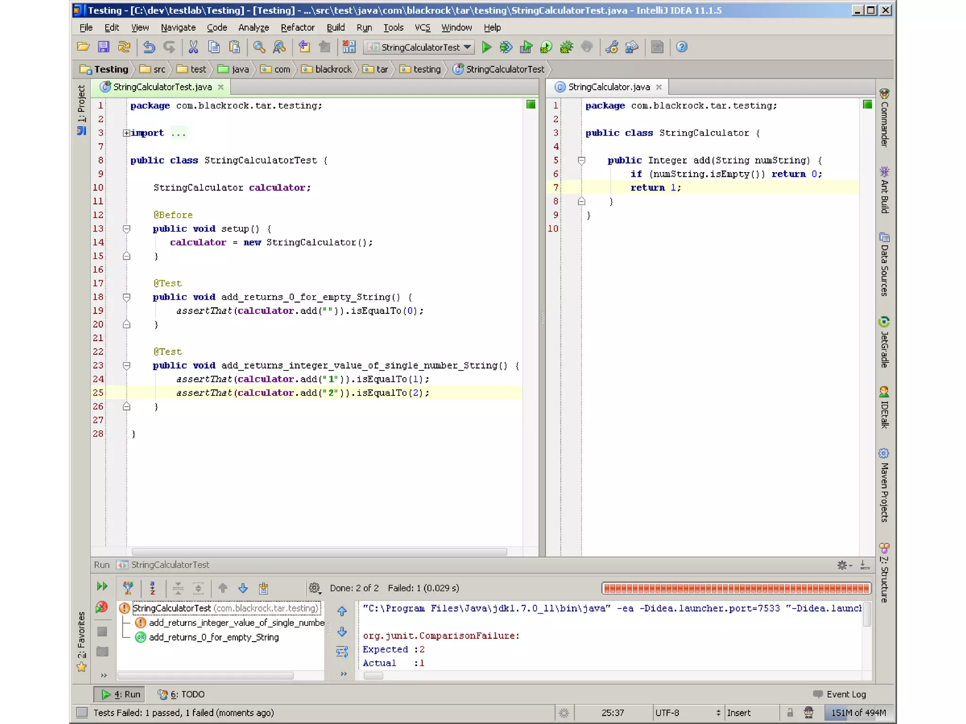Viewport: 966px width, 724px height.
Task: Click Sort alphabetically icon in Run panel
Action: (152, 588)
